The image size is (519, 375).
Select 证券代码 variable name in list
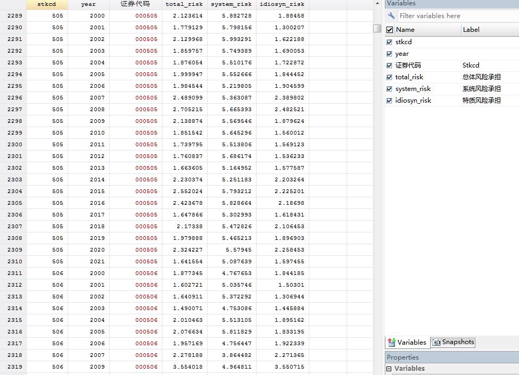point(408,65)
